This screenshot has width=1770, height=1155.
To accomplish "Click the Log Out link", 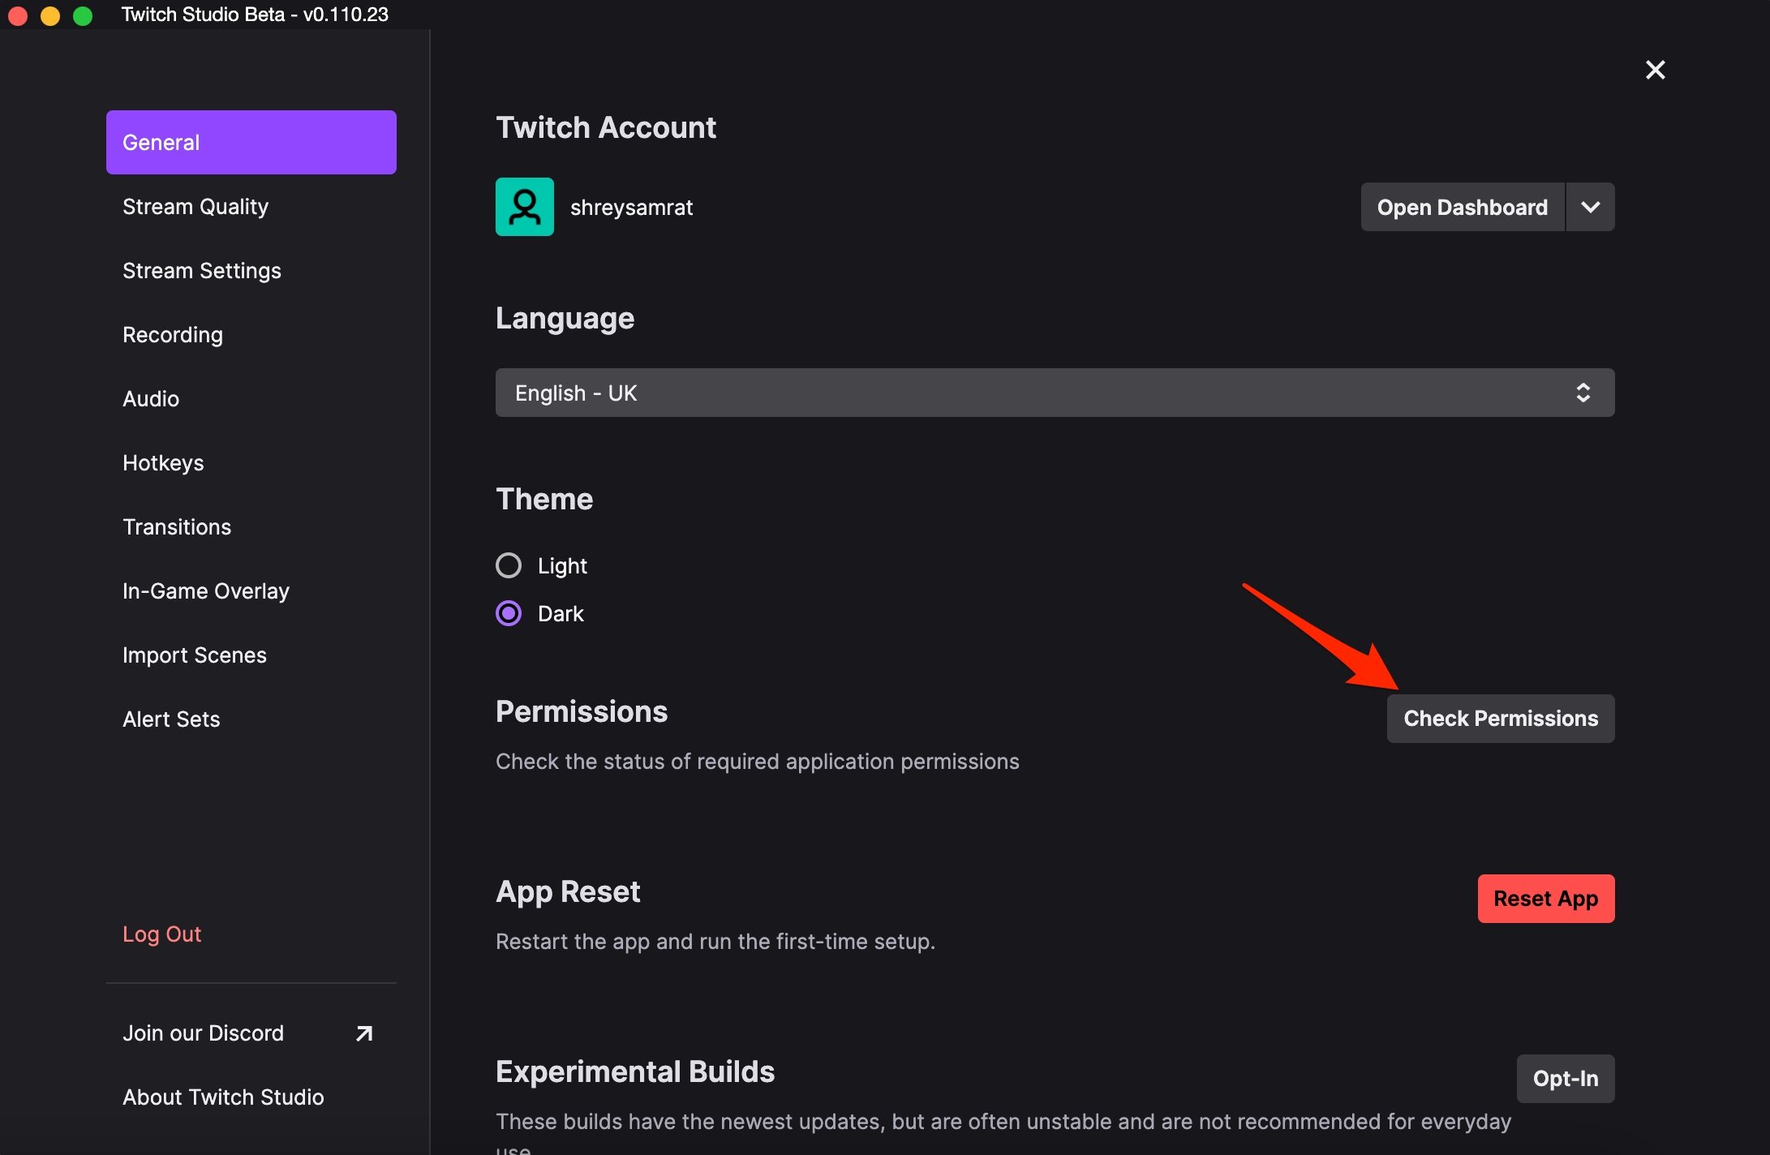I will tap(161, 934).
